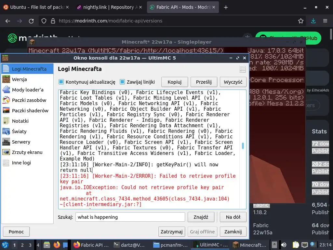Toggle Zawijaj linijki checkbox
333x250 pixels.
(122, 82)
